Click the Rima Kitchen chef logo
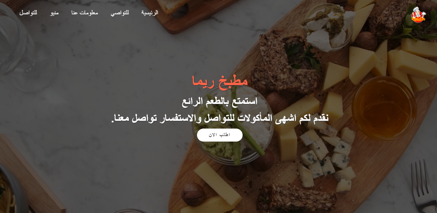Screen dimensions: 437x213 pos(419,15)
